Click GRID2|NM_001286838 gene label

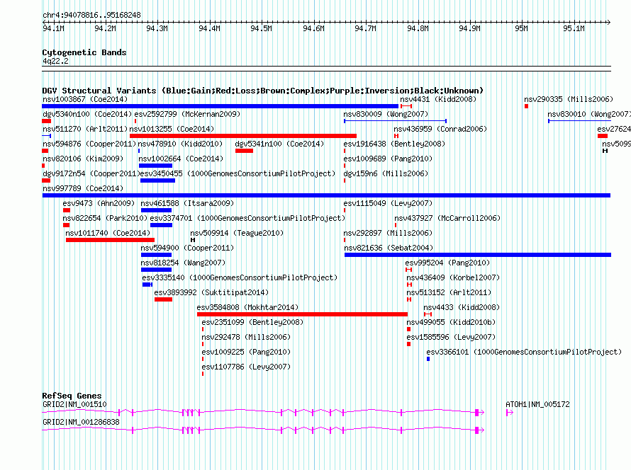coord(81,422)
